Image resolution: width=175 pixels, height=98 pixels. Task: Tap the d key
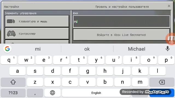52,71
